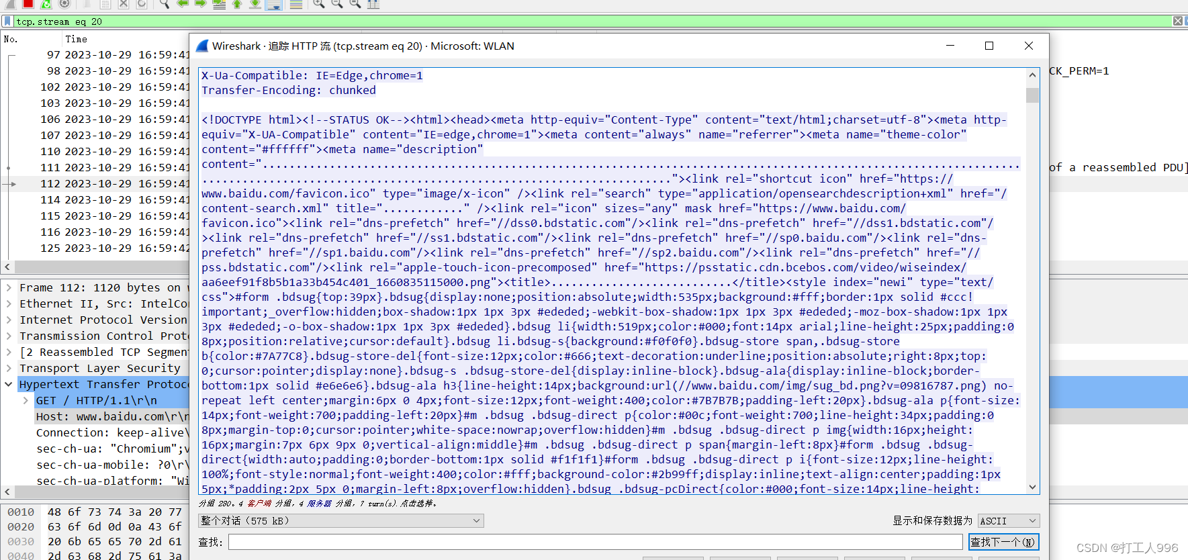Expand the Internet Protocol Version node
The image size is (1188, 560).
[9, 320]
